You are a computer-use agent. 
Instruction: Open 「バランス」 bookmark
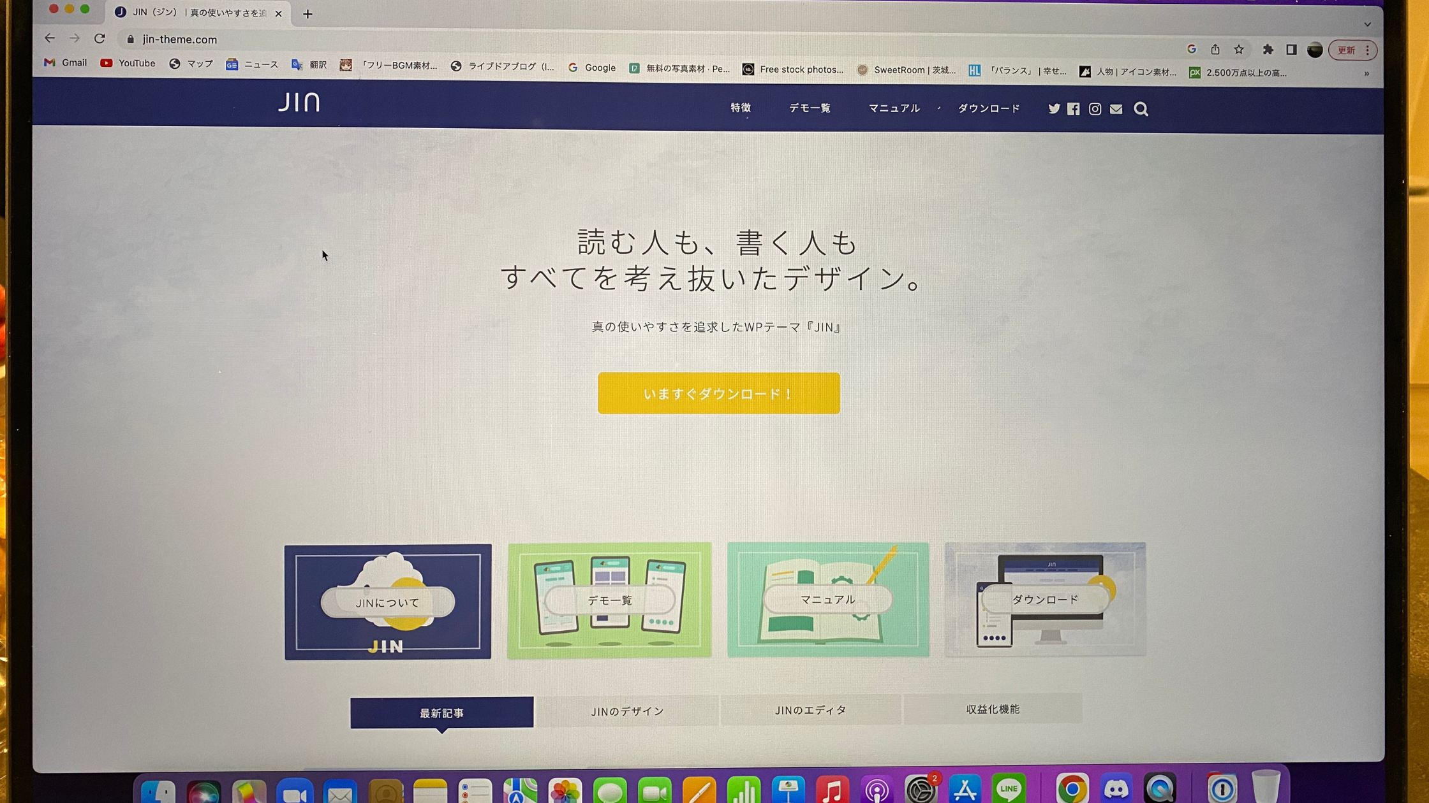point(1018,71)
